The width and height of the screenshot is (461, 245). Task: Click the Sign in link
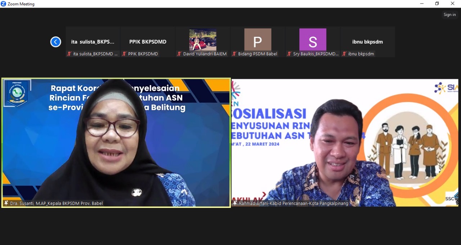[x=449, y=15]
